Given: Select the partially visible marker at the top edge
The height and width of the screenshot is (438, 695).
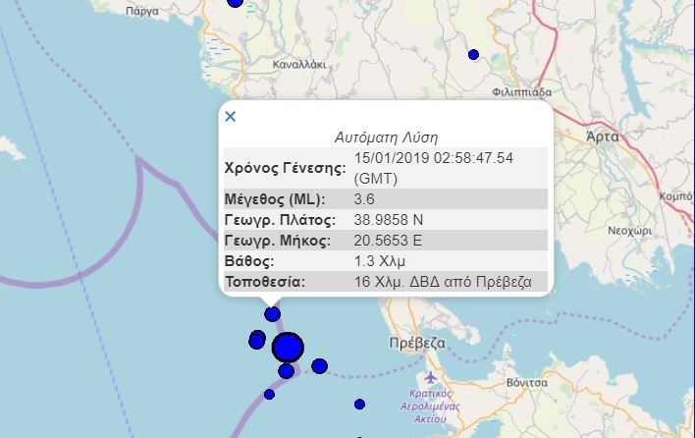Looking at the screenshot, I should 235,3.
